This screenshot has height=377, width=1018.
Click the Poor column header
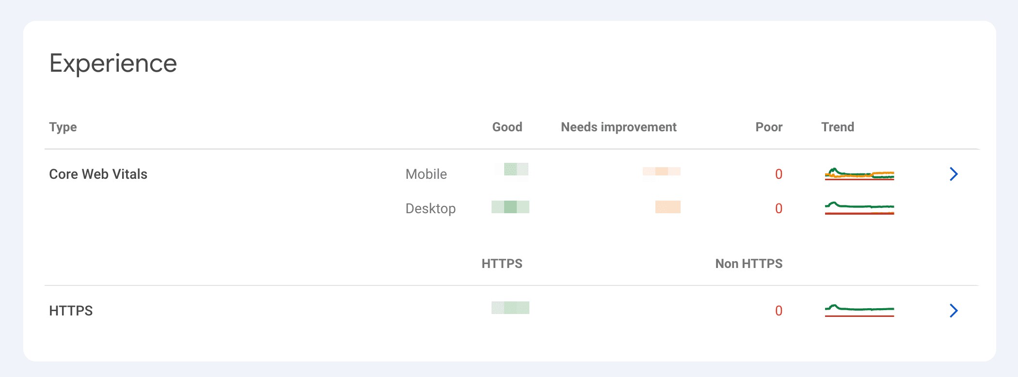coord(769,127)
